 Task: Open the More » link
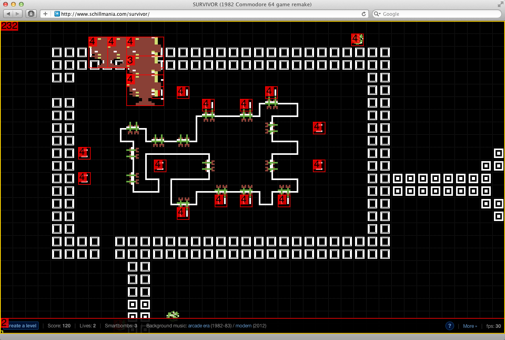point(470,326)
